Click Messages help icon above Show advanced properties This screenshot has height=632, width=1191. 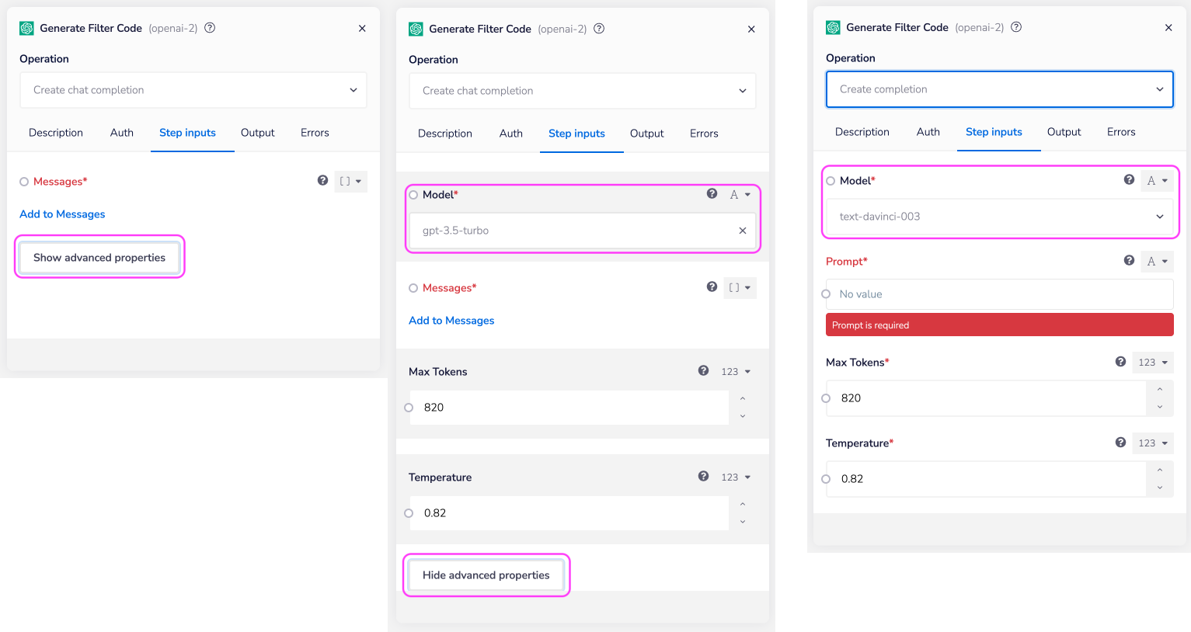click(322, 181)
